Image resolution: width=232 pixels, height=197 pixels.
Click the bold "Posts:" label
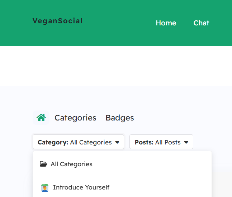[144, 142]
